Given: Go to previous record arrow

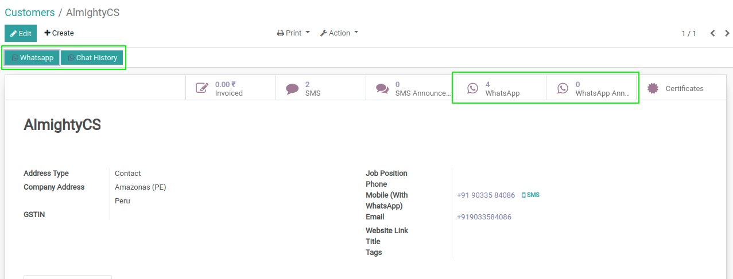Looking at the screenshot, I should pos(712,33).
